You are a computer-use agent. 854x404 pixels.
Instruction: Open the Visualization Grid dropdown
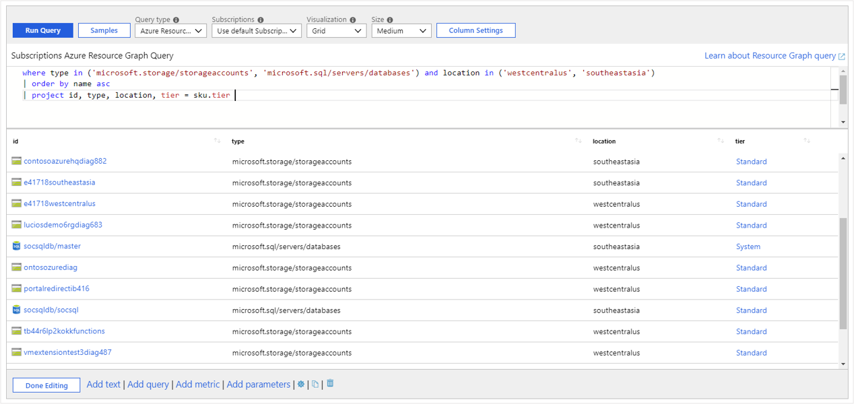tap(336, 30)
